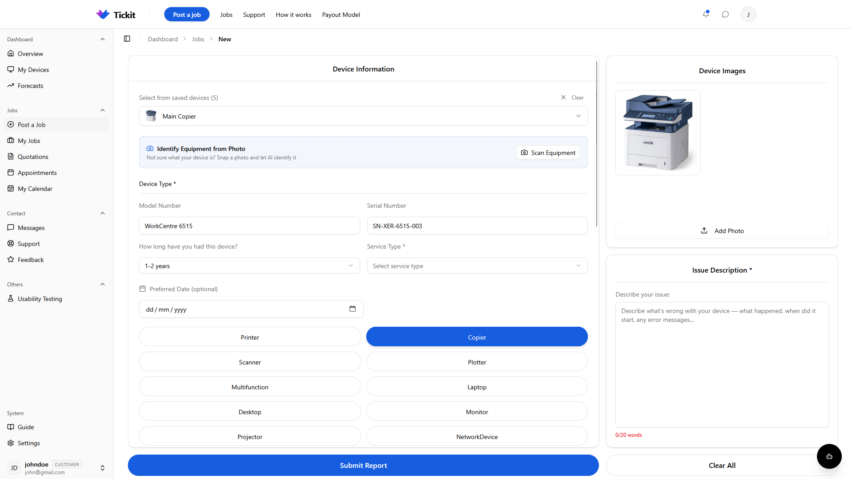Collapse the Dashboard sidebar section

[x=102, y=39]
